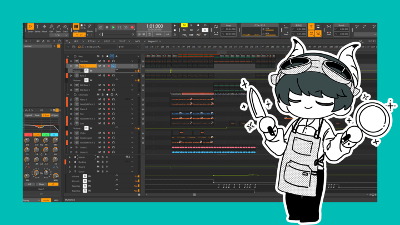
Task: Toggle input echo on Bass 1 track
Action: (x=113, y=66)
